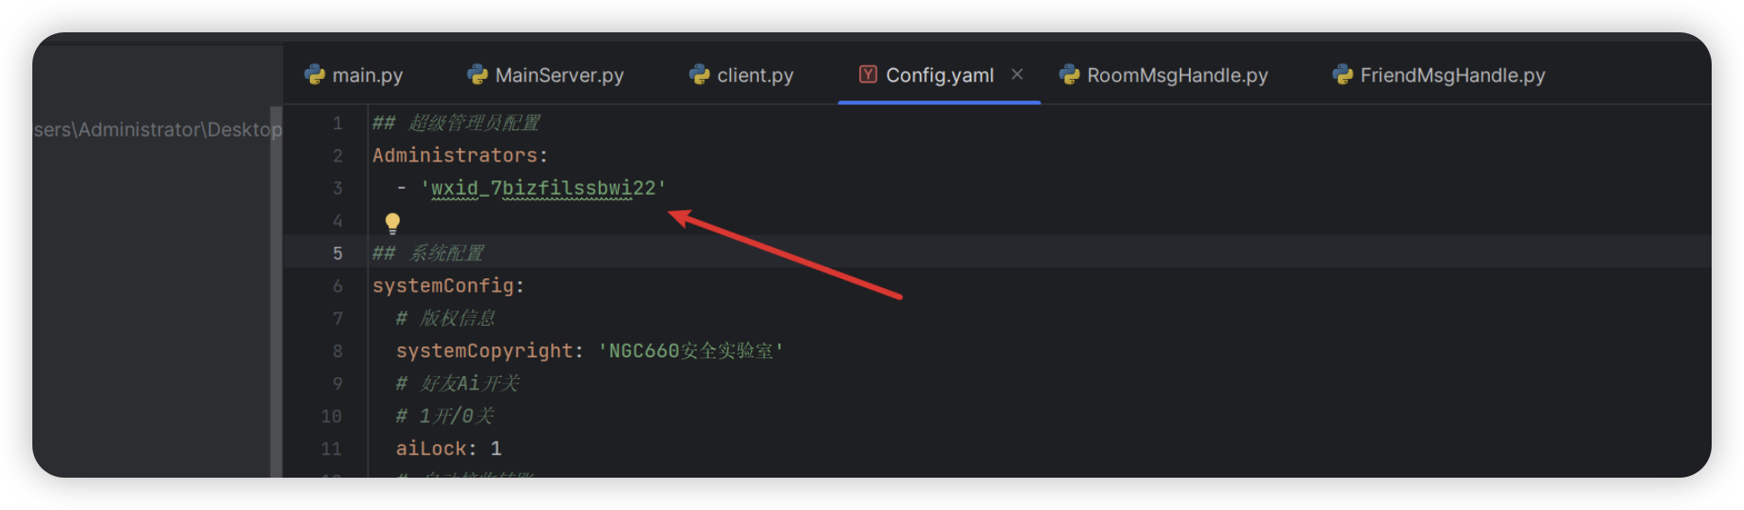The width and height of the screenshot is (1744, 510).
Task: Open the RoomMsgHandle.py tab
Action: pos(1164,75)
